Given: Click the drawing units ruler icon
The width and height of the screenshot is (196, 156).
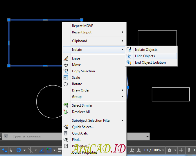Looking at the screenshot, I should point(189,150).
